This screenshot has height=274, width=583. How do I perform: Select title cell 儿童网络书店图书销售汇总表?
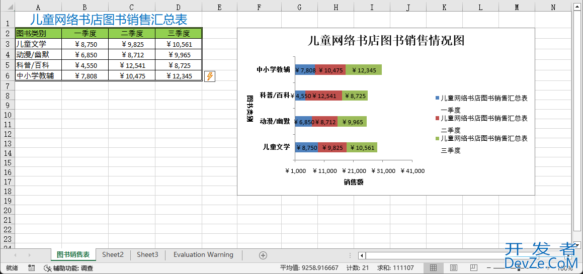pos(108,19)
